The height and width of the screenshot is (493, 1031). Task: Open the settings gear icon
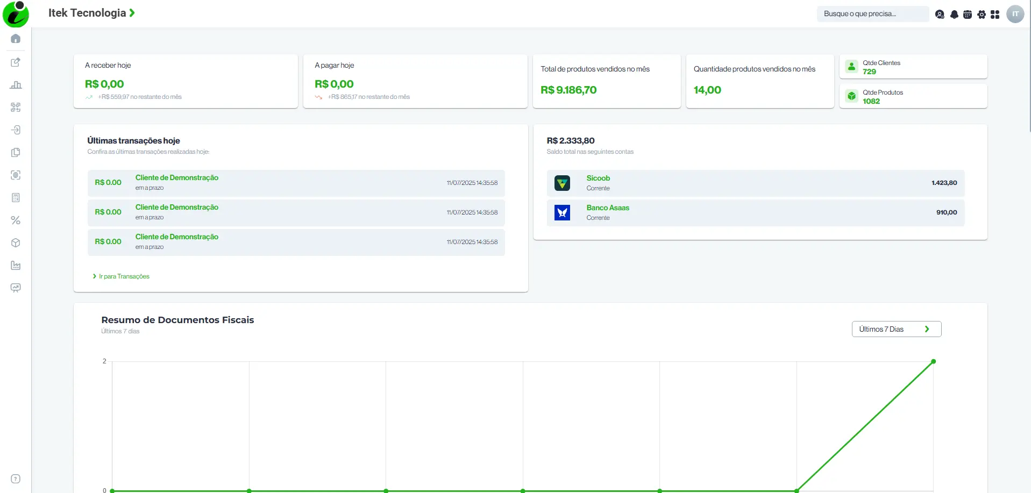982,15
